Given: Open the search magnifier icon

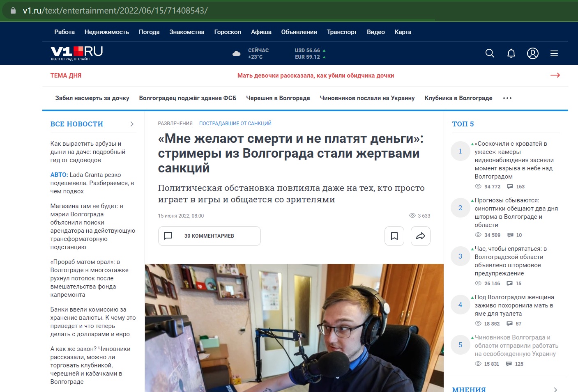Looking at the screenshot, I should (490, 53).
